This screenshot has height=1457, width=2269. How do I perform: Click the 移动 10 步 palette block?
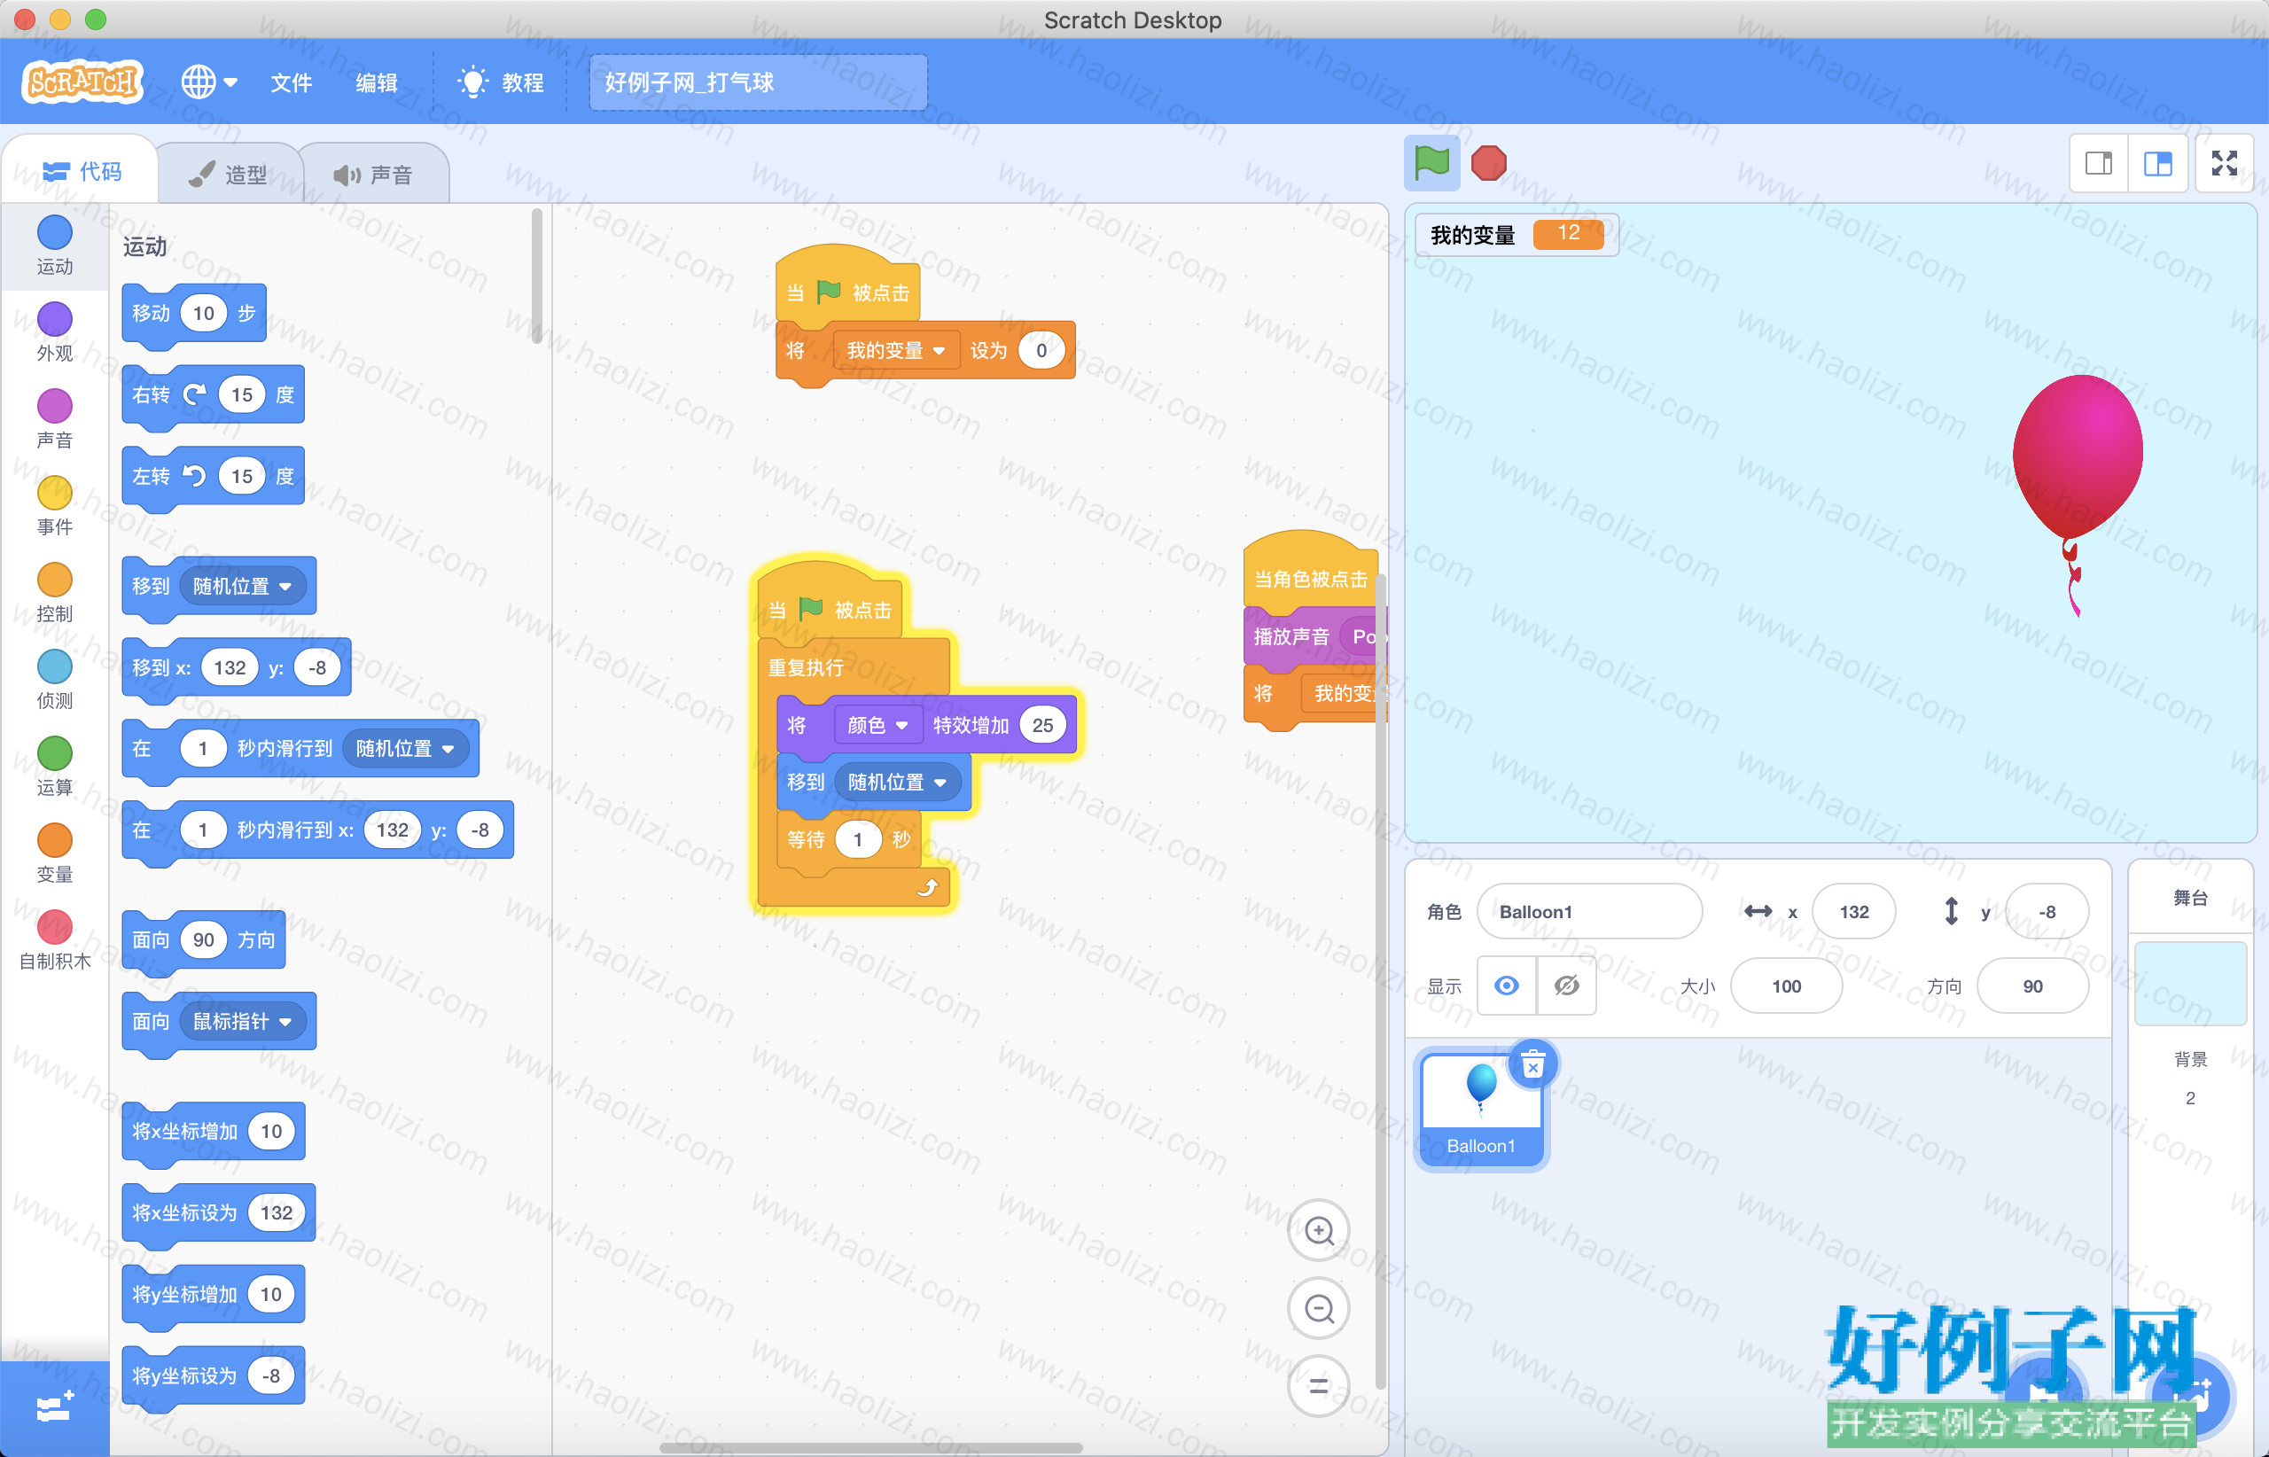194,313
